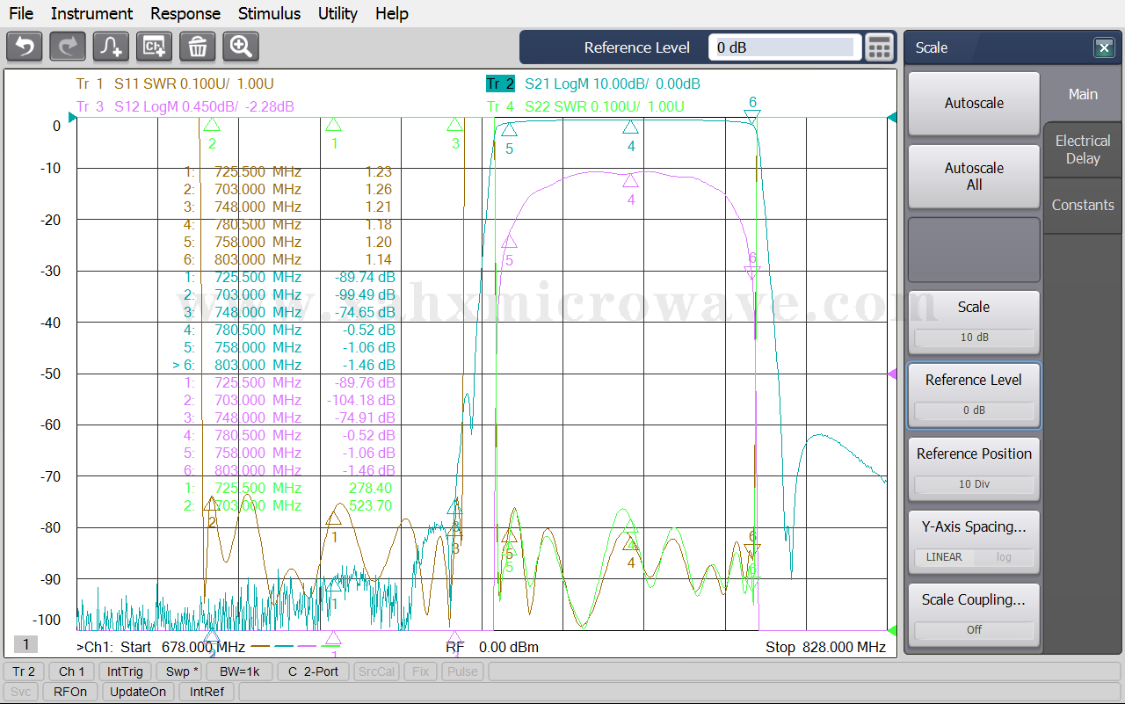Toggle RFOn in the status bar
Screen dimensions: 1125x704
(x=70, y=692)
